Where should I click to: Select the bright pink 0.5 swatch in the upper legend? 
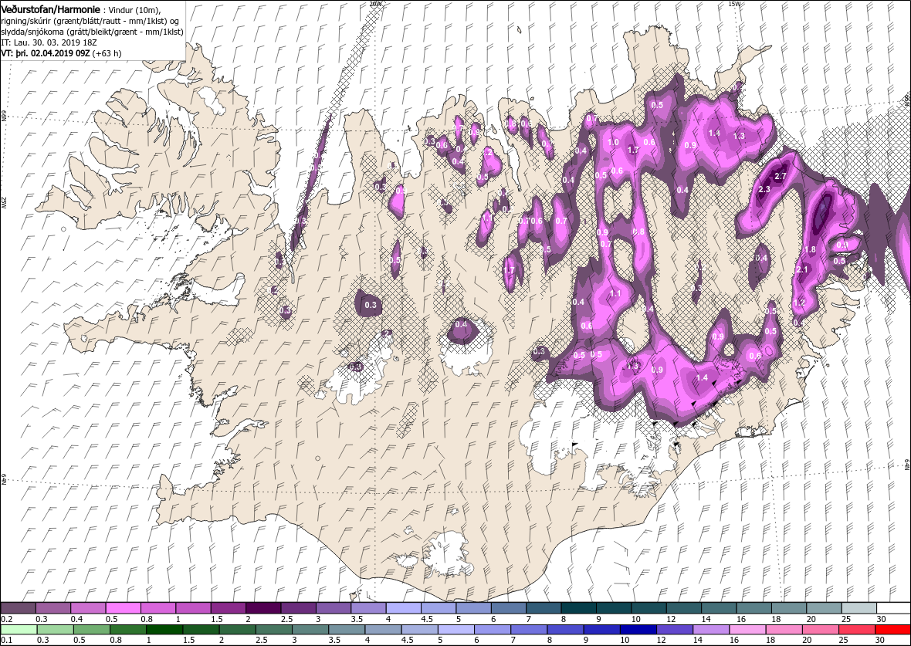(124, 609)
